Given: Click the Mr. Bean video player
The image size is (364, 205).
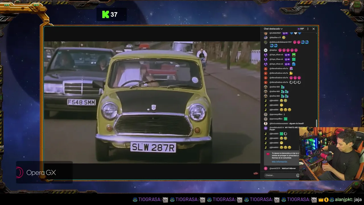Looking at the screenshot, I should pyautogui.click(x=152, y=102).
